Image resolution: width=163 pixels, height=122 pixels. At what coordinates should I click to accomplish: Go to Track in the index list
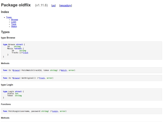(14, 24)
